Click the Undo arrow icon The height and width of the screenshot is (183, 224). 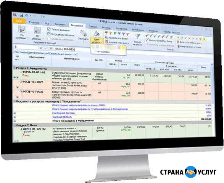coord(26,15)
